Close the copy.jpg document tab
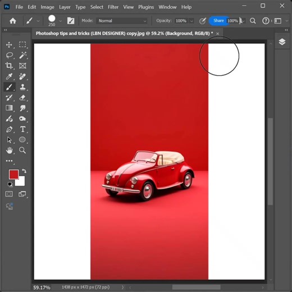The height and width of the screenshot is (292, 292). [217, 34]
